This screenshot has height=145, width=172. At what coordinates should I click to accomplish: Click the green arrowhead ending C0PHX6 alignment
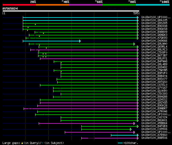131,129
